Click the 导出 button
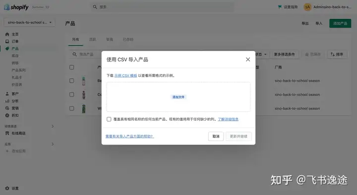This screenshot has height=195, width=357. 305,23
